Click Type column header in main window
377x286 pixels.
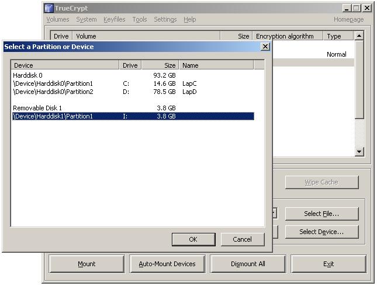(x=338, y=36)
